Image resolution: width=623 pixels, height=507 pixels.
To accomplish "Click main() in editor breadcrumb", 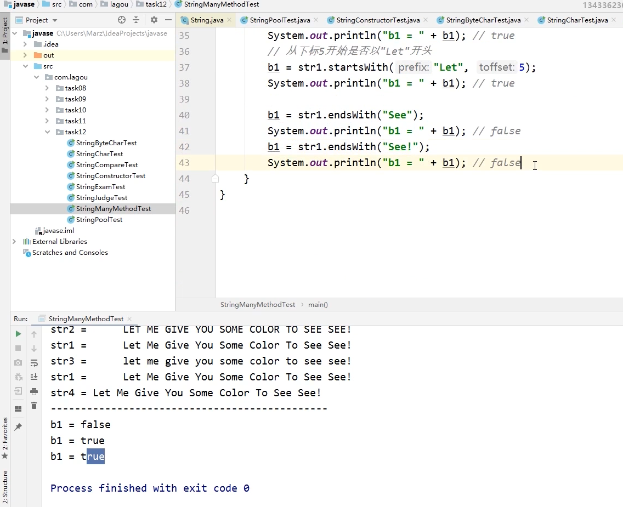I will click(318, 305).
